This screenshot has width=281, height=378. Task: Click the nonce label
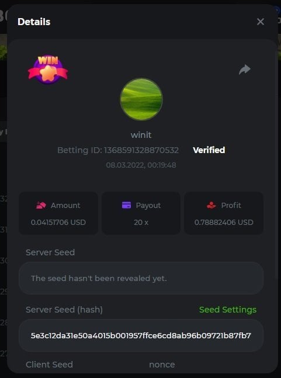(162, 365)
